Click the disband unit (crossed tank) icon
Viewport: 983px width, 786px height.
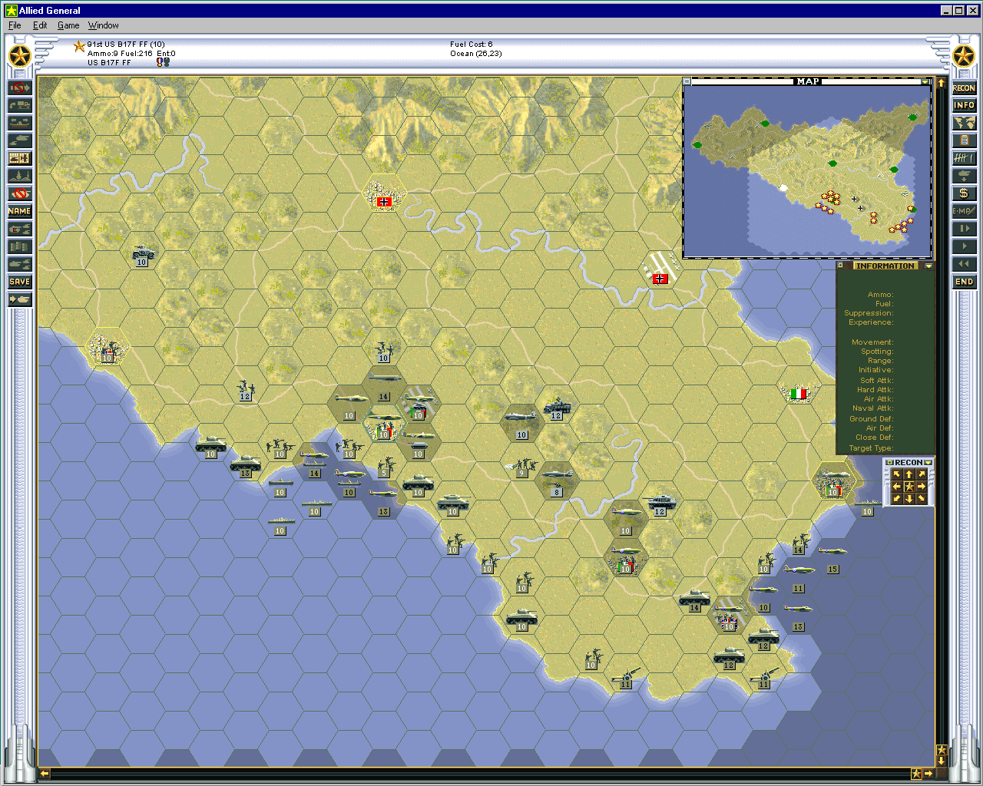click(x=19, y=193)
